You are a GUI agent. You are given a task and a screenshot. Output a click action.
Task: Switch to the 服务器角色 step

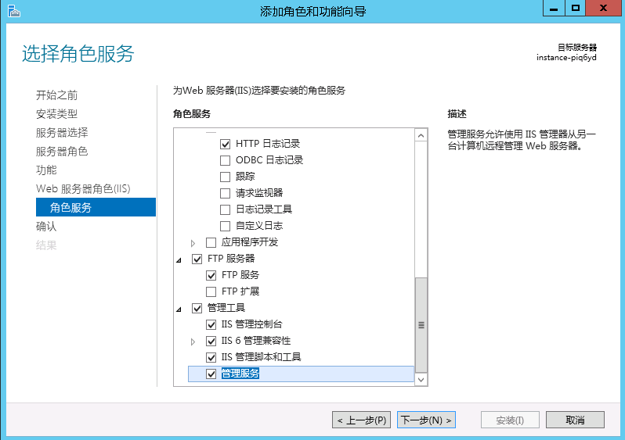coord(62,151)
